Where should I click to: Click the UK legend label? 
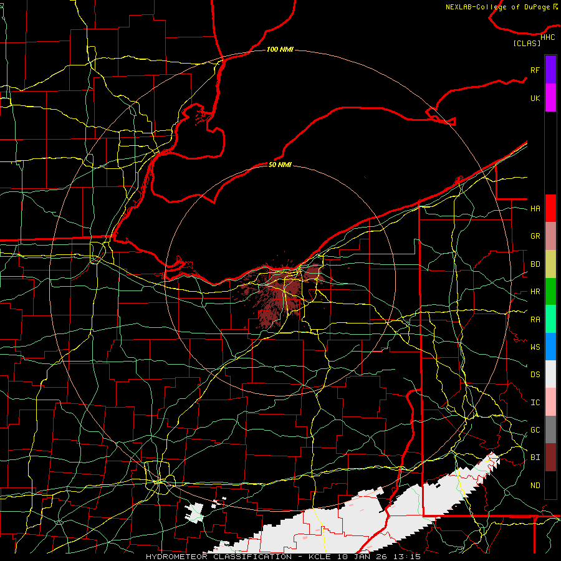click(535, 98)
